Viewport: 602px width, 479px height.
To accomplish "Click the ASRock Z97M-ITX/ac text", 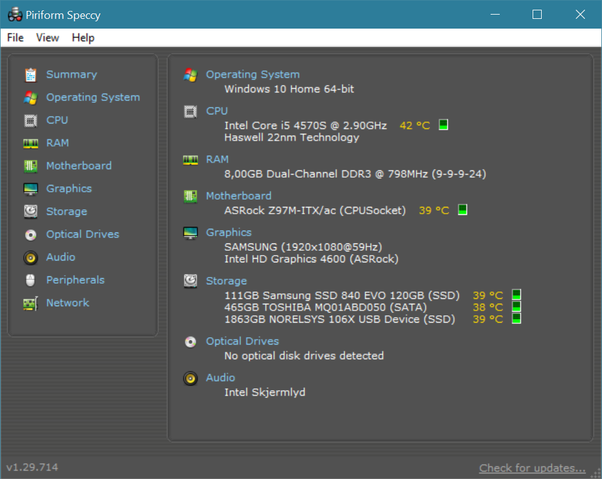I will 315,211.
